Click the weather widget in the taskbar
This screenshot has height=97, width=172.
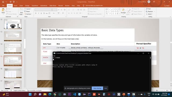(x=6, y=94)
